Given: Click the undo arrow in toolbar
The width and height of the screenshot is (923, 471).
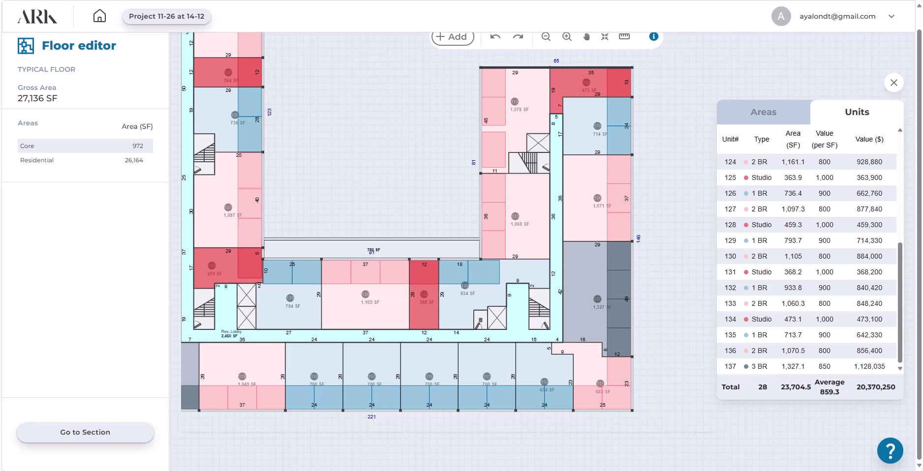Looking at the screenshot, I should point(495,37).
